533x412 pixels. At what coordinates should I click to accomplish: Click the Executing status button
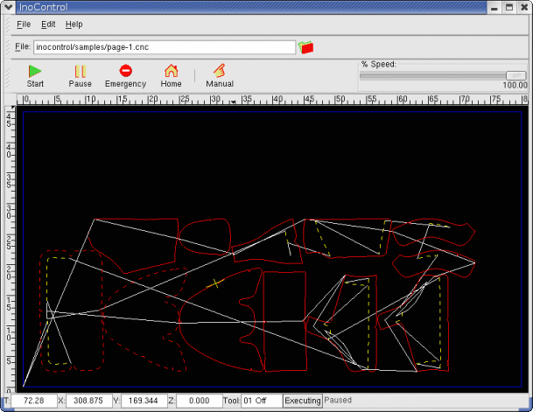click(303, 401)
